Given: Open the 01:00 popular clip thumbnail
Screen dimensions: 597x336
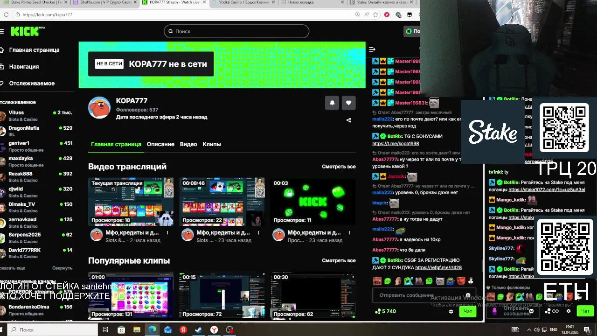Looking at the screenshot, I should (131, 295).
